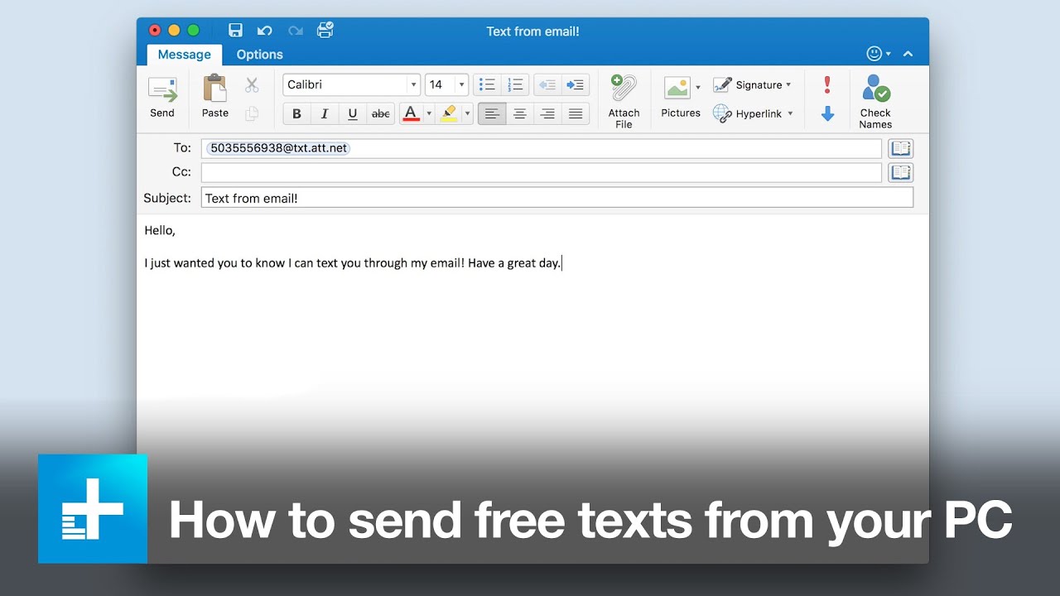Click the Cut scissors icon
This screenshot has height=596, width=1060.
pyautogui.click(x=252, y=84)
